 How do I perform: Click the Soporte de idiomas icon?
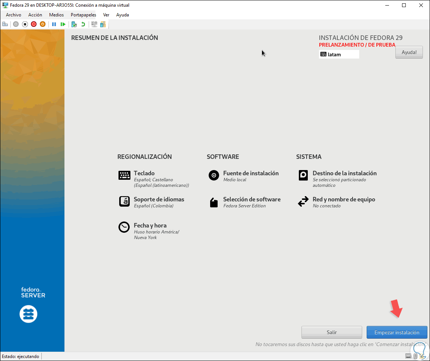(124, 201)
